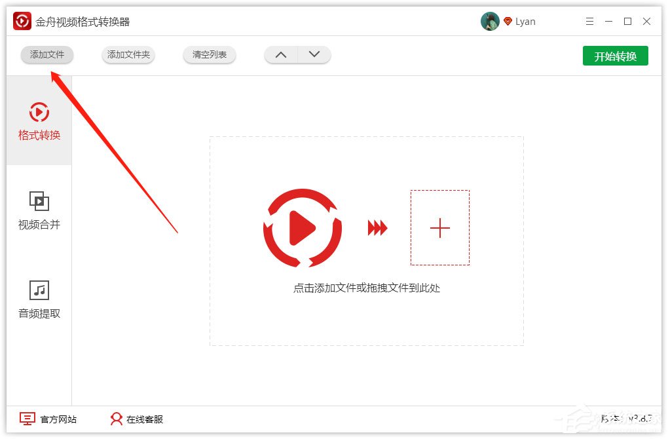Click 添加文件 to add files
The height and width of the screenshot is (439, 668).
tap(46, 55)
